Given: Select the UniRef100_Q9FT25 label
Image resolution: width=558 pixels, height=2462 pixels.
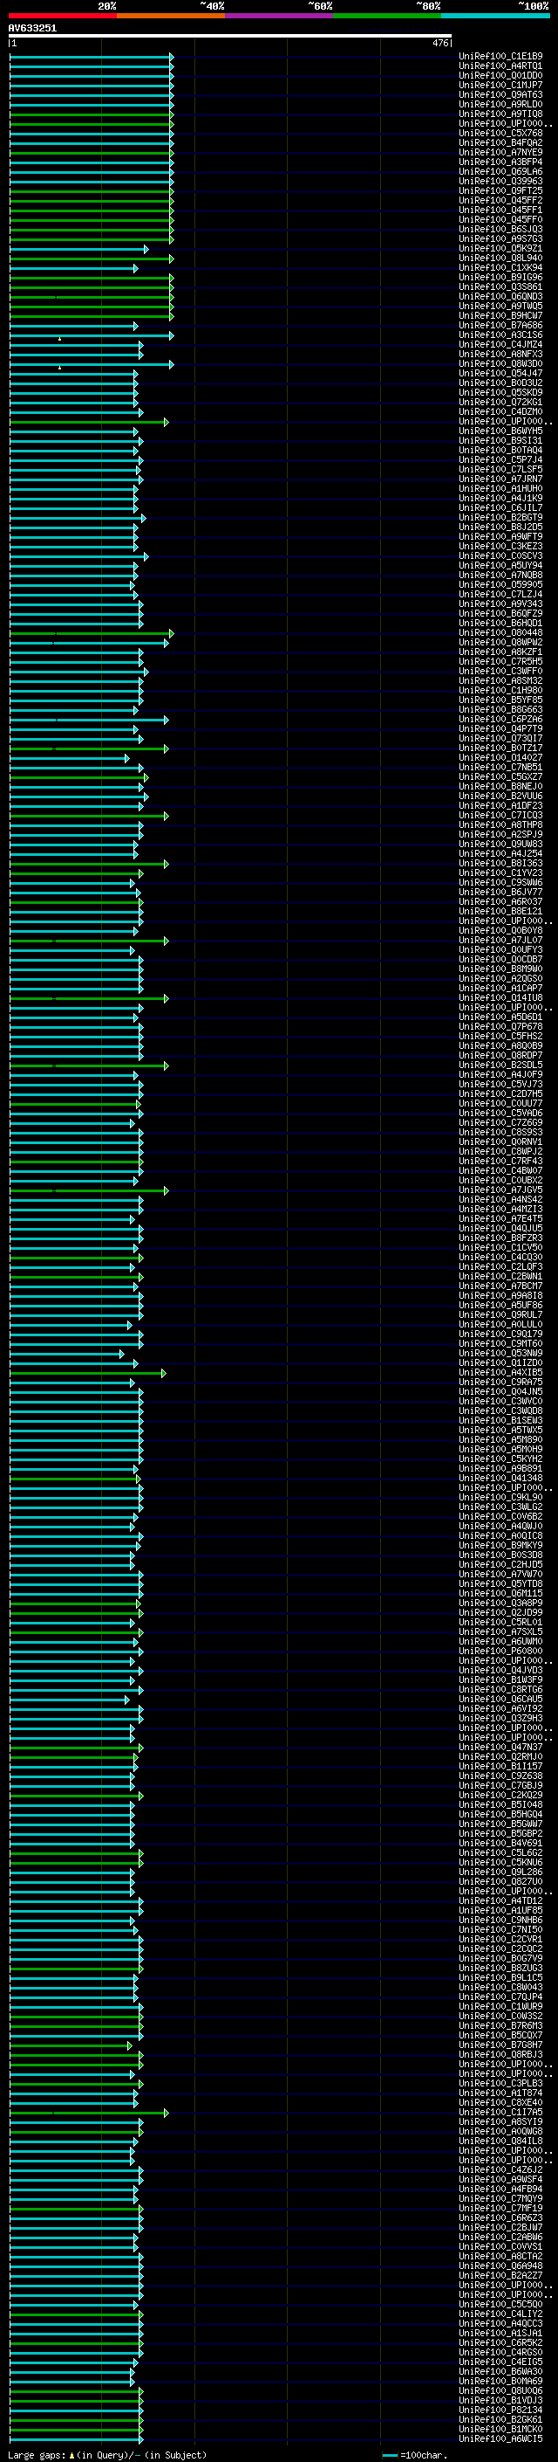Looking at the screenshot, I should [500, 190].
